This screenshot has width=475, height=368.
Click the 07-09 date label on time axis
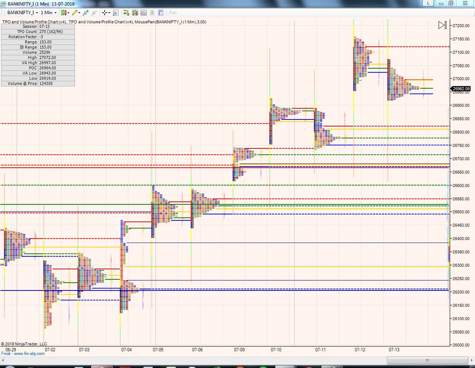[x=239, y=350]
